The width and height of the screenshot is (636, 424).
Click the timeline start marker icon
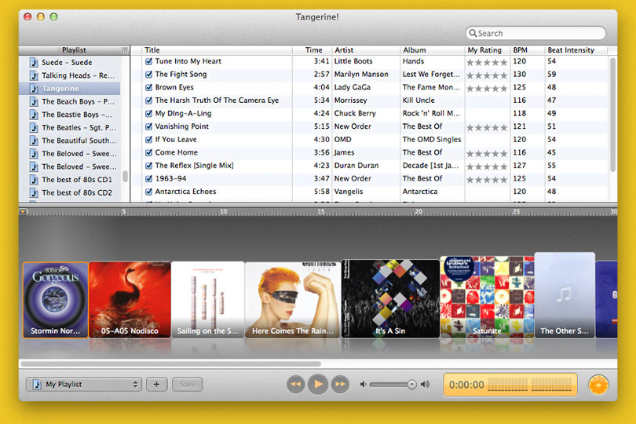[x=23, y=211]
